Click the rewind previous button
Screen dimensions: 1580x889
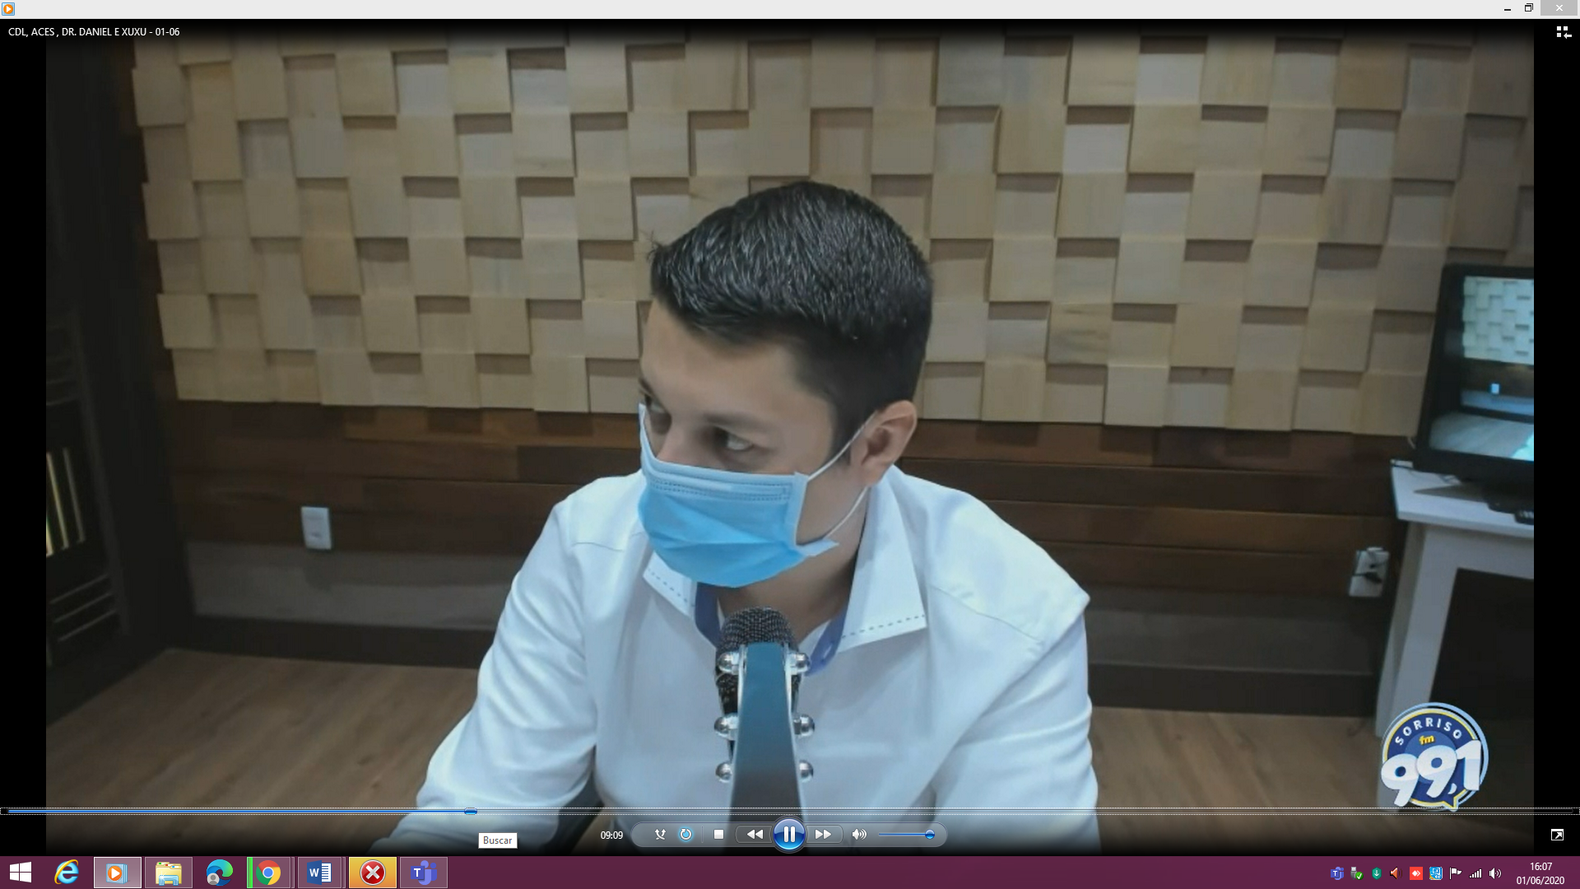pos(755,835)
